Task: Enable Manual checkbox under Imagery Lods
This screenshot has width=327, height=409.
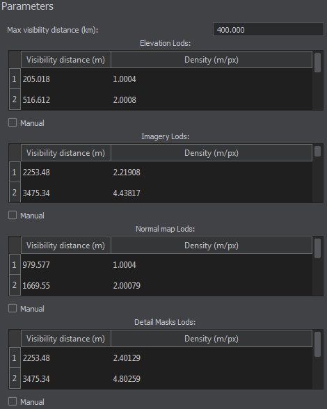Action: (x=13, y=215)
